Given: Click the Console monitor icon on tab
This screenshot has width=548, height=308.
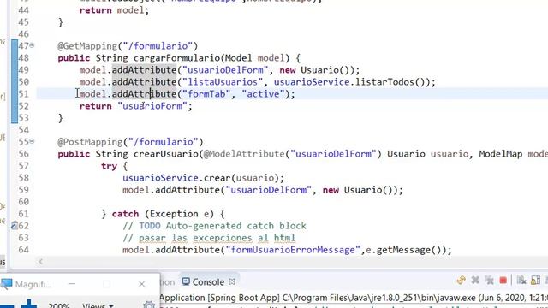Looking at the screenshot, I should coord(186,281).
